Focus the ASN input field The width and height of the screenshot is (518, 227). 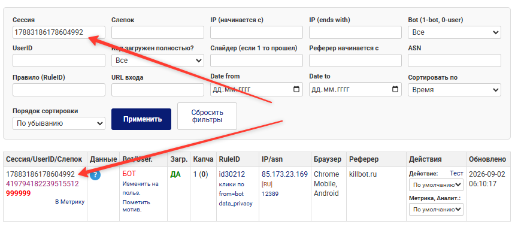[x=455, y=60]
